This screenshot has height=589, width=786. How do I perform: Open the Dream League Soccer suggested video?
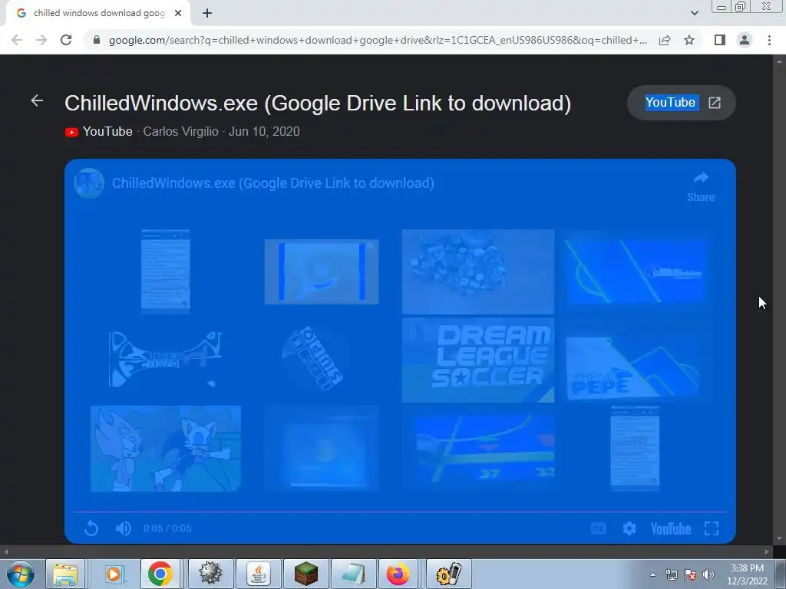click(x=478, y=360)
